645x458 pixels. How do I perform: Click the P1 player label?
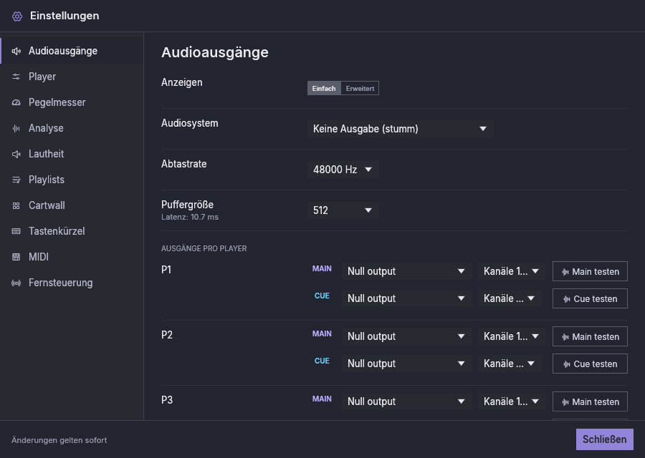[x=166, y=270]
